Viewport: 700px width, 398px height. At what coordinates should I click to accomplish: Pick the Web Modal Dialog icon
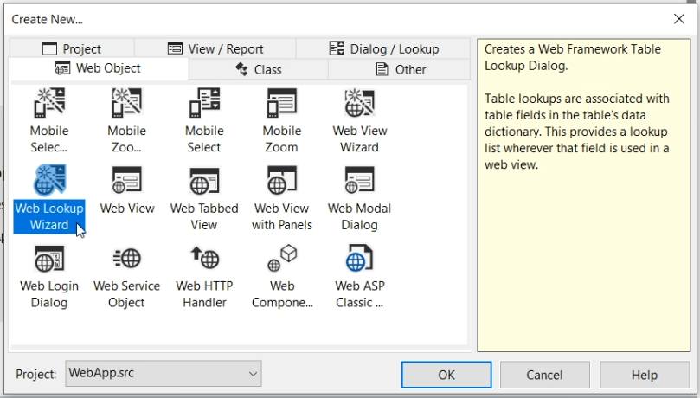[x=359, y=181]
